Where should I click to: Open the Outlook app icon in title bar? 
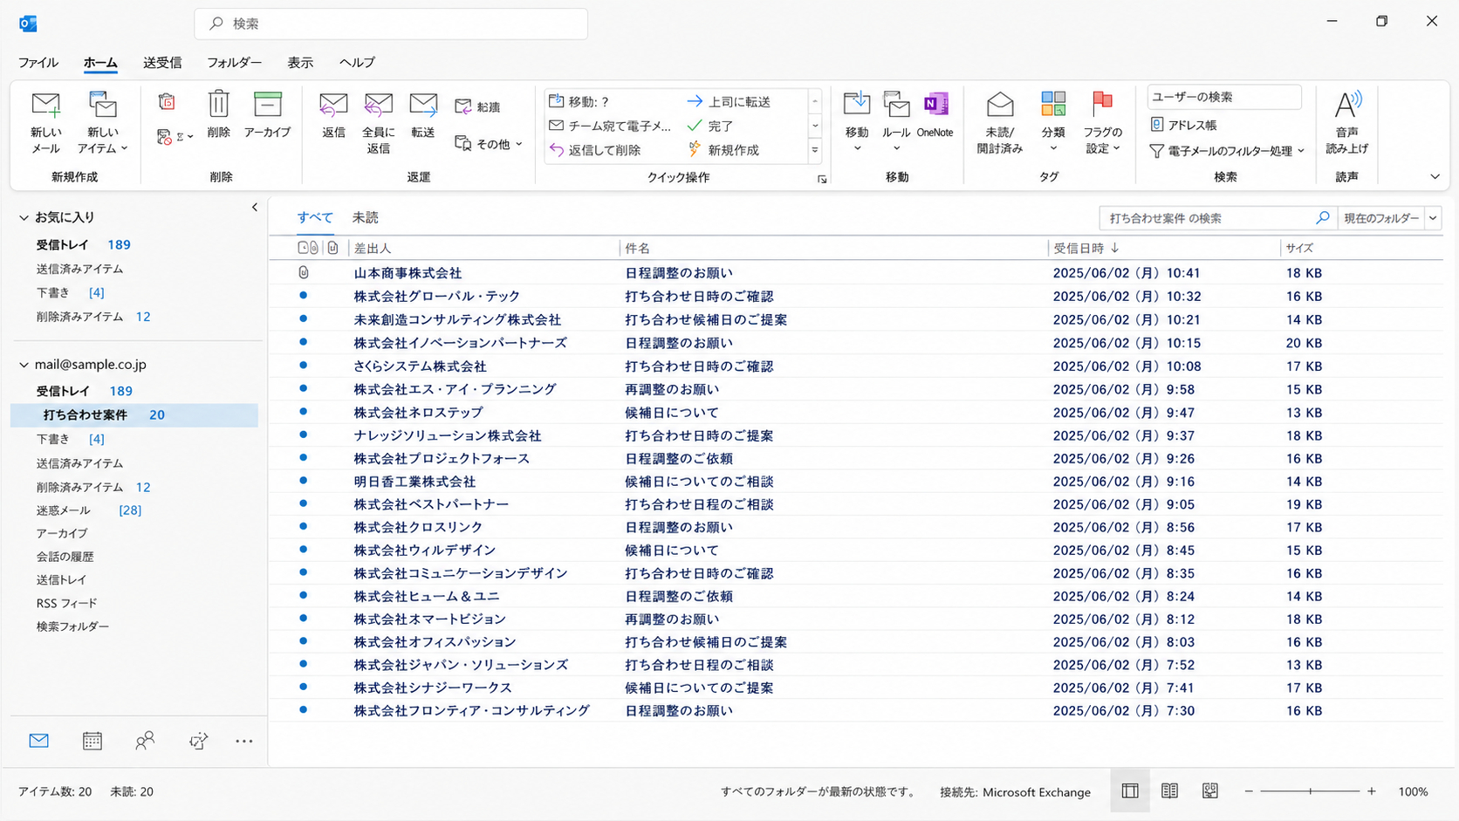28,24
